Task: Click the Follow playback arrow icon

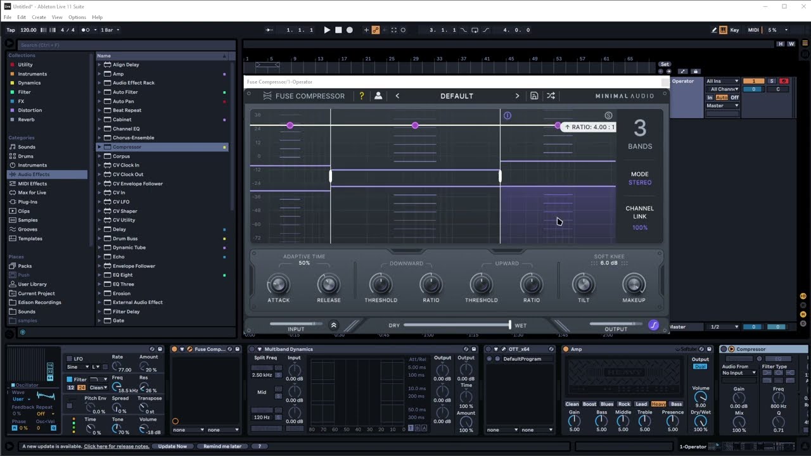Action: coord(269,30)
